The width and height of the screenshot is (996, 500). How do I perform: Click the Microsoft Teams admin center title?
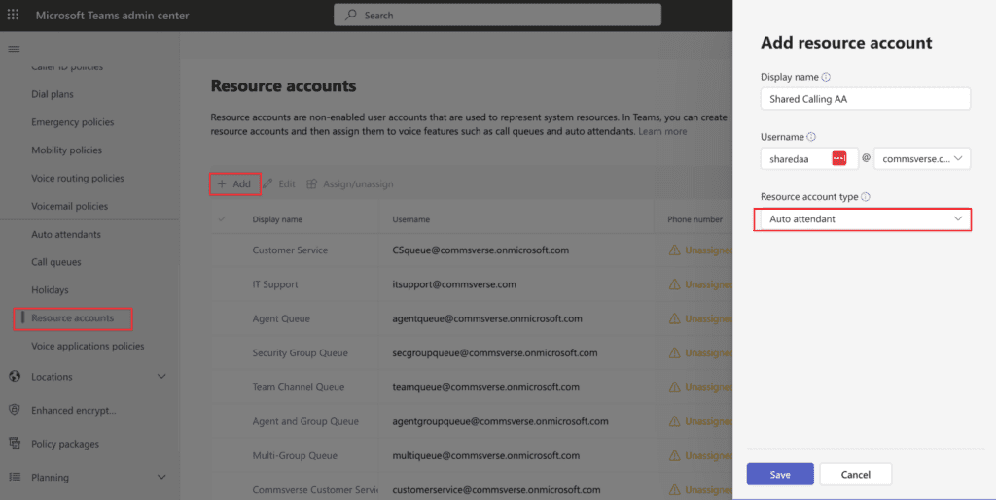tap(112, 16)
